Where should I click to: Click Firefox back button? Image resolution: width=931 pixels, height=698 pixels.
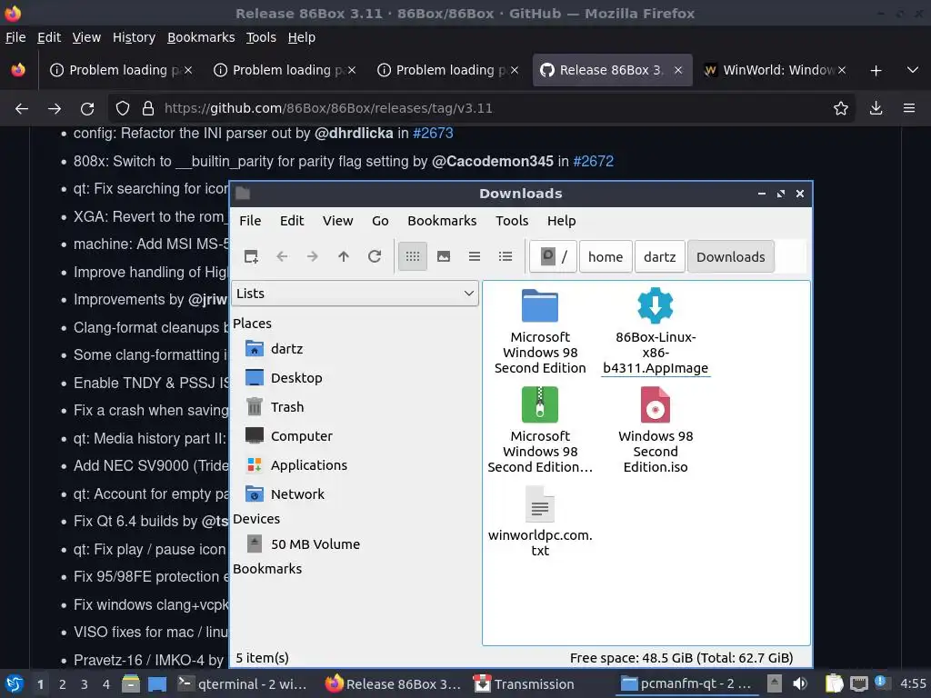[x=22, y=109]
